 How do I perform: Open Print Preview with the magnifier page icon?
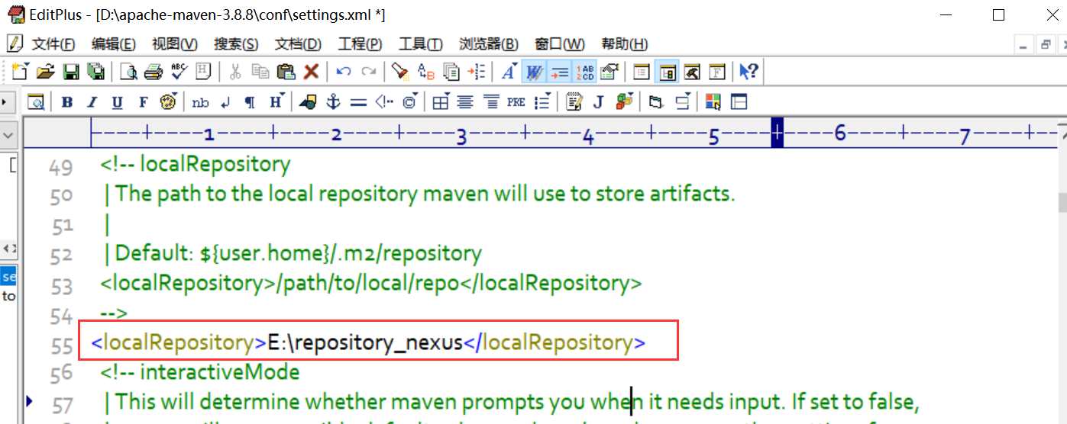coord(129,72)
